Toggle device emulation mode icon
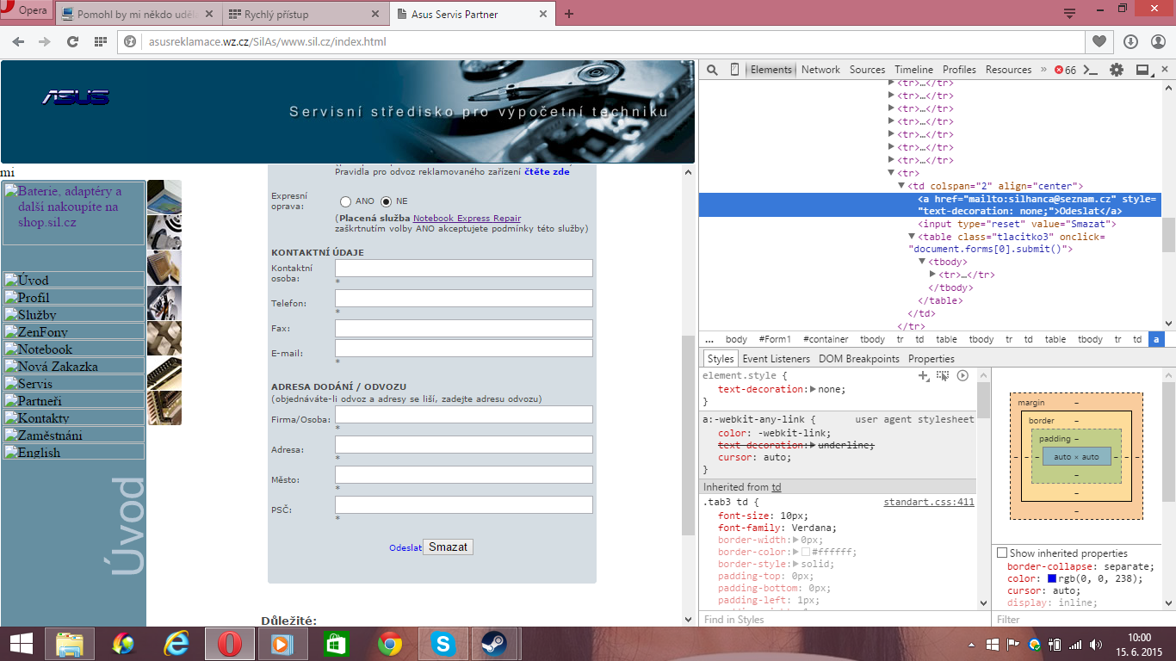The width and height of the screenshot is (1176, 661). coord(734,70)
